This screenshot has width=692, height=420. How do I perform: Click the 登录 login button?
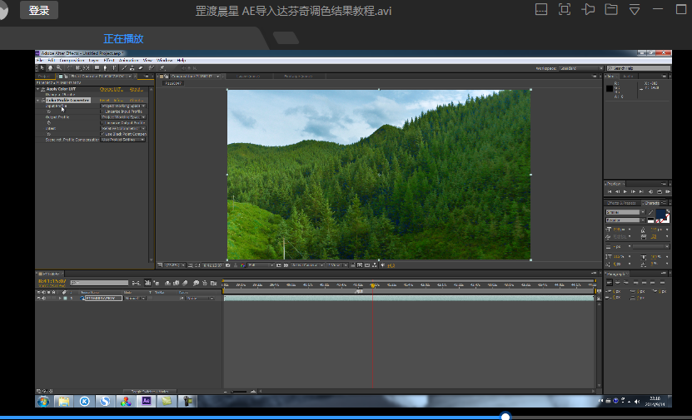(39, 10)
